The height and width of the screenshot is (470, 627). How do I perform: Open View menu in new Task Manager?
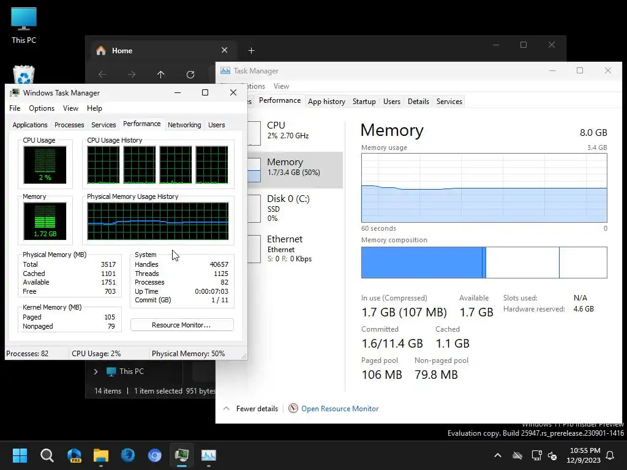pos(281,86)
